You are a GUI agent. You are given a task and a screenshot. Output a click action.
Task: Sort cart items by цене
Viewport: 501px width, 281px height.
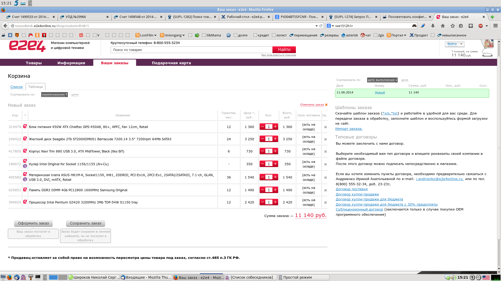coord(75,95)
